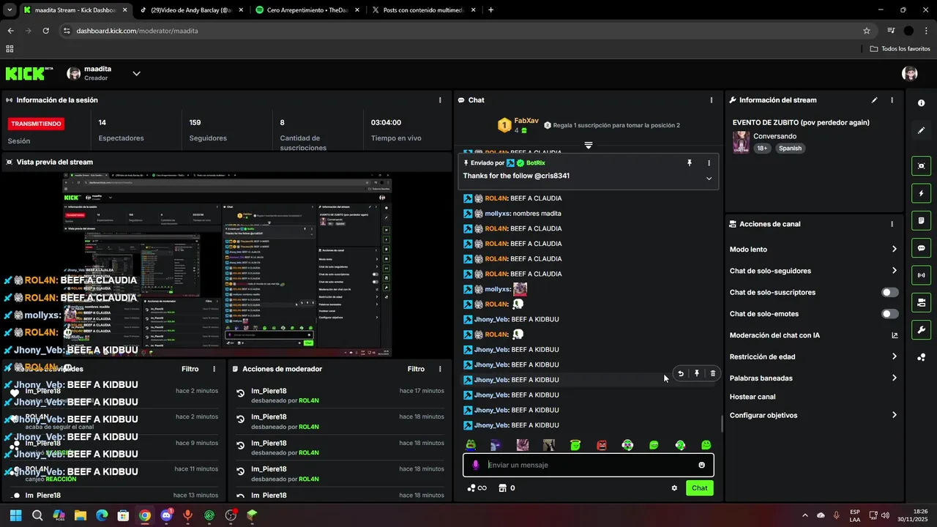The height and width of the screenshot is (527, 937).
Task: Open File Explorer from taskbar
Action: pos(81,515)
